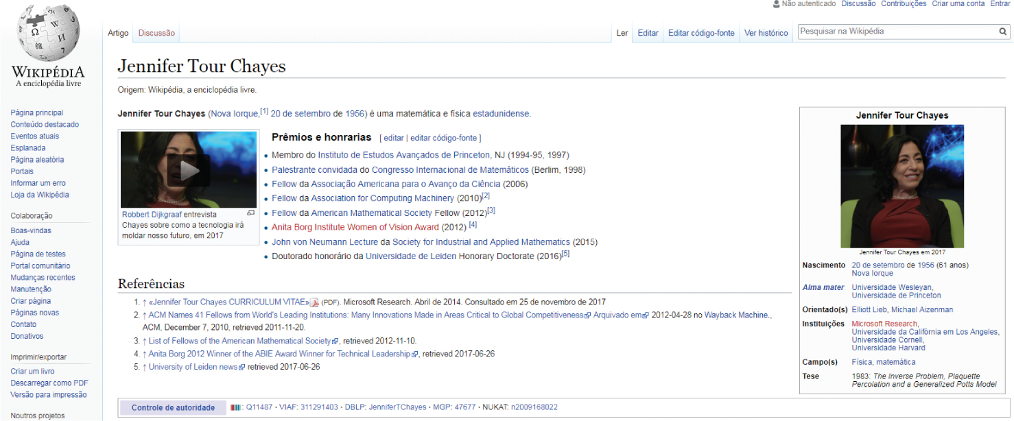Open the Editar tab
Viewport: 1014px width, 421px height.
(648, 33)
